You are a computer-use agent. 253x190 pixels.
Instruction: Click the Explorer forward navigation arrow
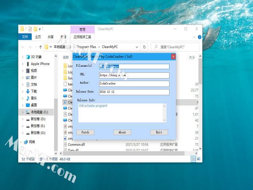[30, 47]
